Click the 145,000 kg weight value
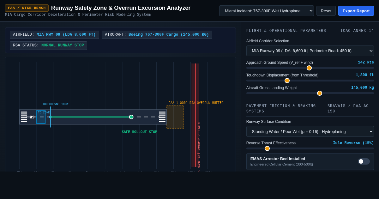 (363, 88)
